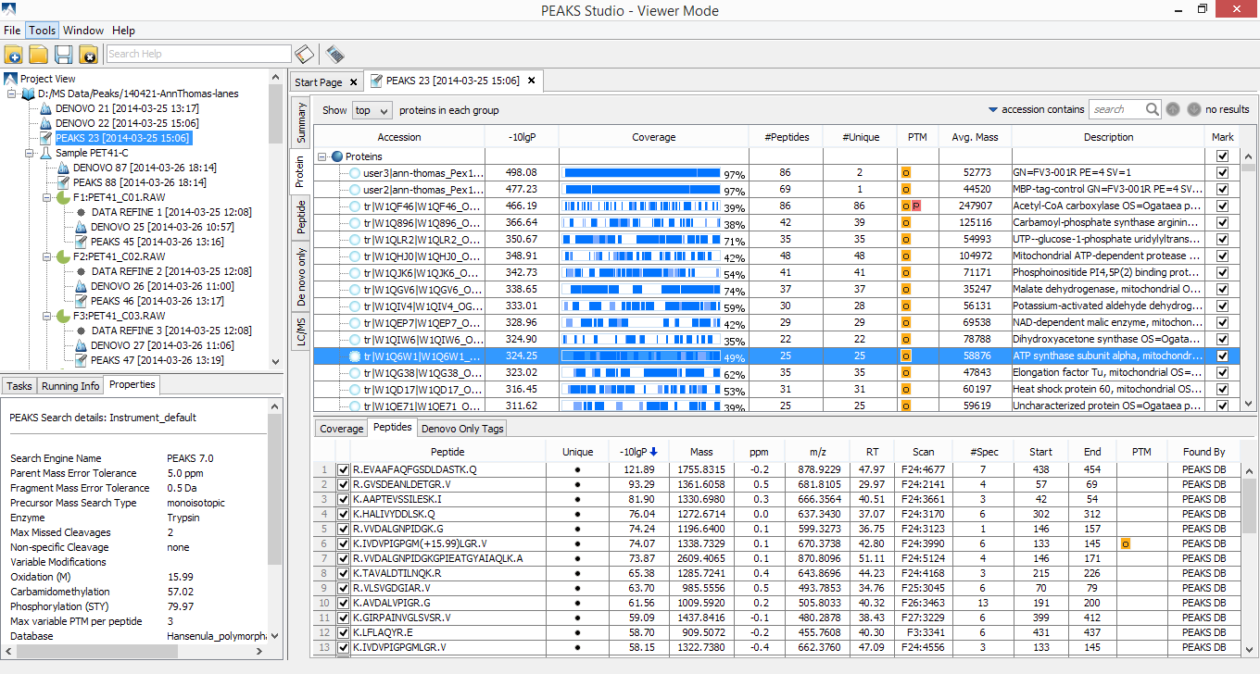Image resolution: width=1260 pixels, height=674 pixels.
Task: Click the Found By column header
Action: (1203, 452)
